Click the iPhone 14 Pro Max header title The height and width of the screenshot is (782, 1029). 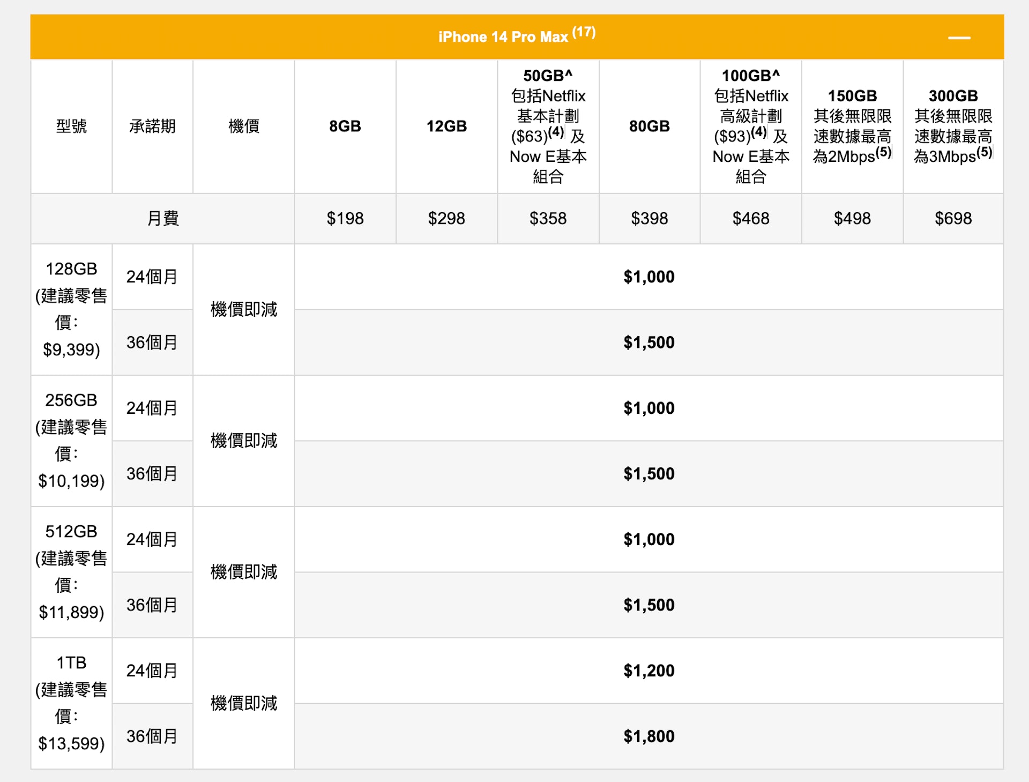tap(503, 37)
